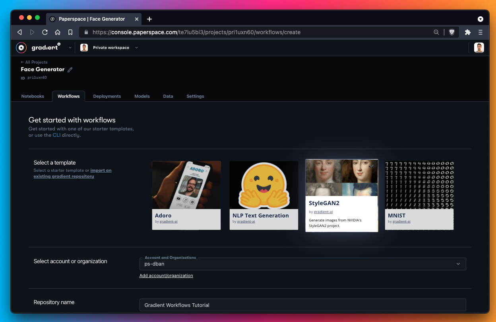Select the Adoro template card
Image resolution: width=496 pixels, height=322 pixels.
point(186,195)
